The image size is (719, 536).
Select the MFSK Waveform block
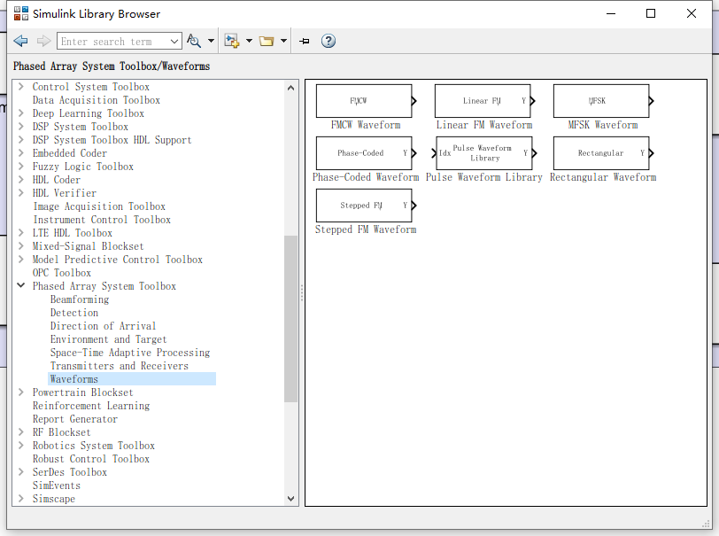tap(603, 100)
